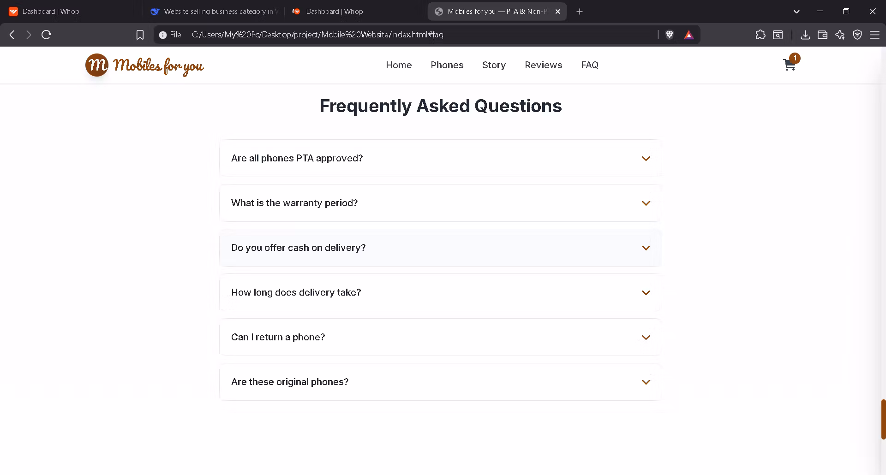Open a new tab with plus button
Image resolution: width=886 pixels, height=475 pixels.
tap(580, 12)
